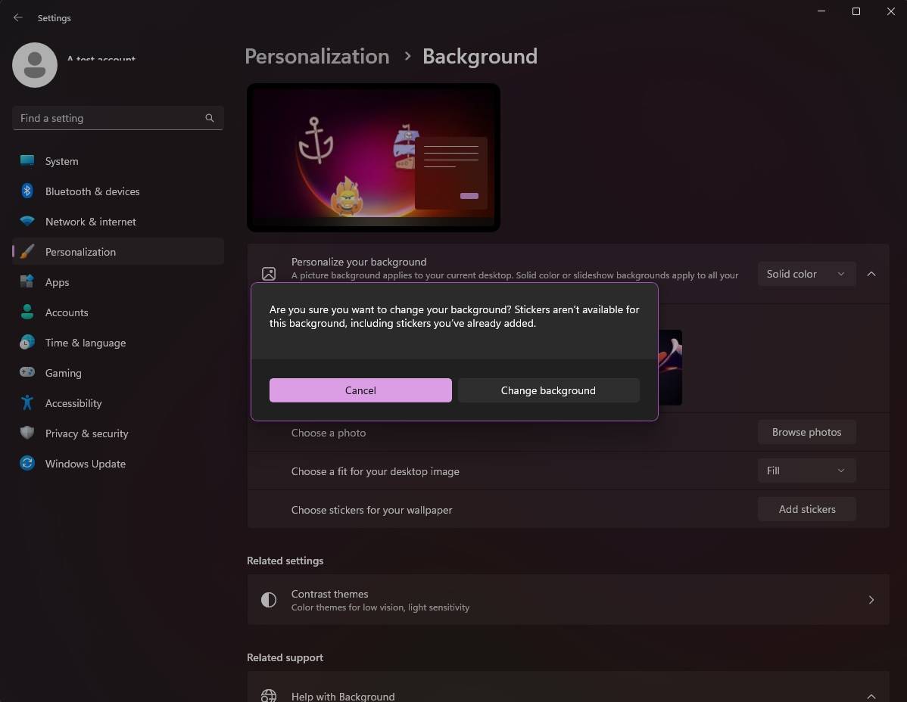Screen dimensions: 907x702
Task: Open Network & internet via Wi-Fi icon
Action: [x=27, y=222]
